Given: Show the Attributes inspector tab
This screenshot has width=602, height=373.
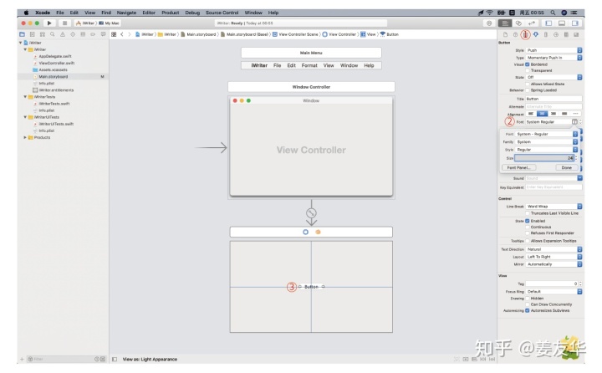Looking at the screenshot, I should click(536, 34).
